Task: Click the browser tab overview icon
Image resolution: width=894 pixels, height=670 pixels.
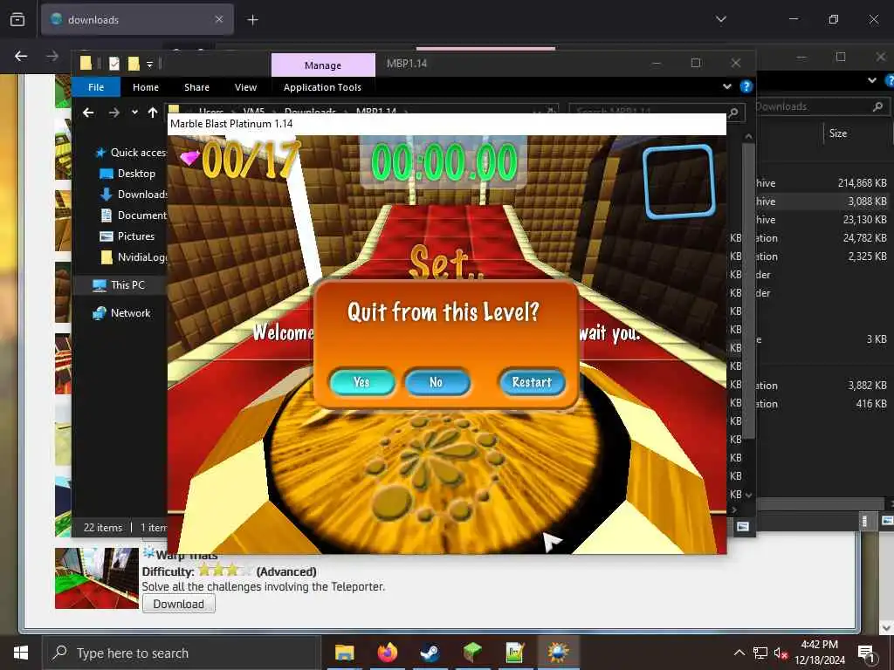Action: [x=17, y=19]
